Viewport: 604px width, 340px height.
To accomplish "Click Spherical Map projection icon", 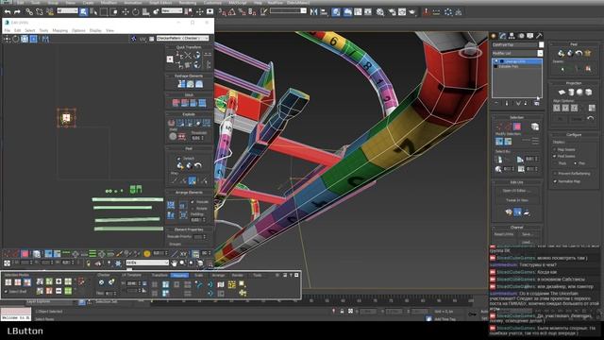I will pyautogui.click(x=579, y=93).
